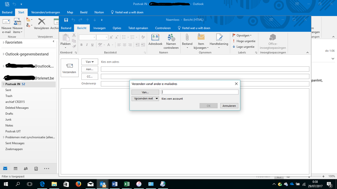Click the Van... button in dialog
The height and width of the screenshot is (189, 337).
coord(145,92)
